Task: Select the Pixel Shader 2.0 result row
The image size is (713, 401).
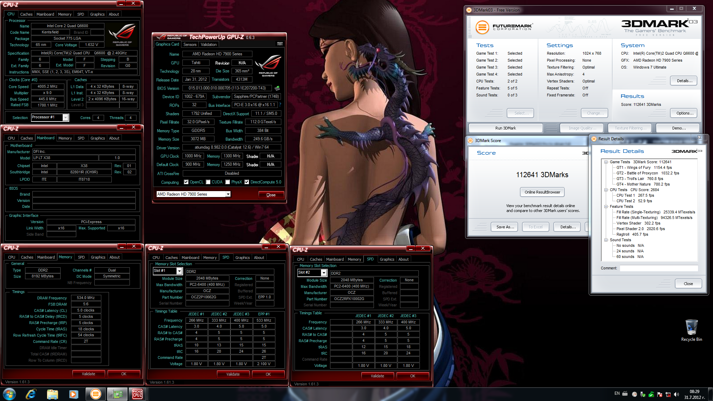Action: pyautogui.click(x=641, y=229)
